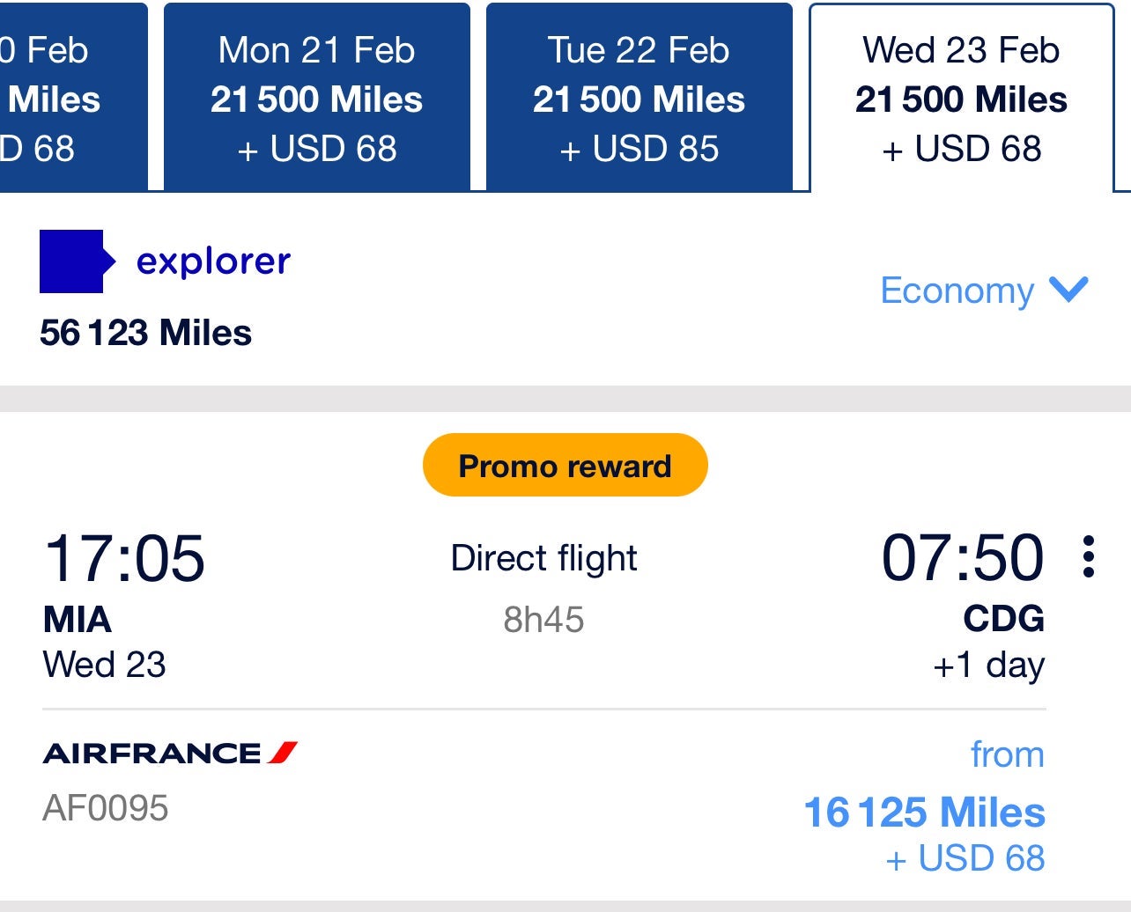This screenshot has height=912, width=1131.
Task: Open the Economy cabin class selector
Action: 957,291
